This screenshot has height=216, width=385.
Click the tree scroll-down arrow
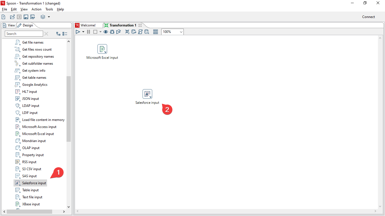click(69, 207)
